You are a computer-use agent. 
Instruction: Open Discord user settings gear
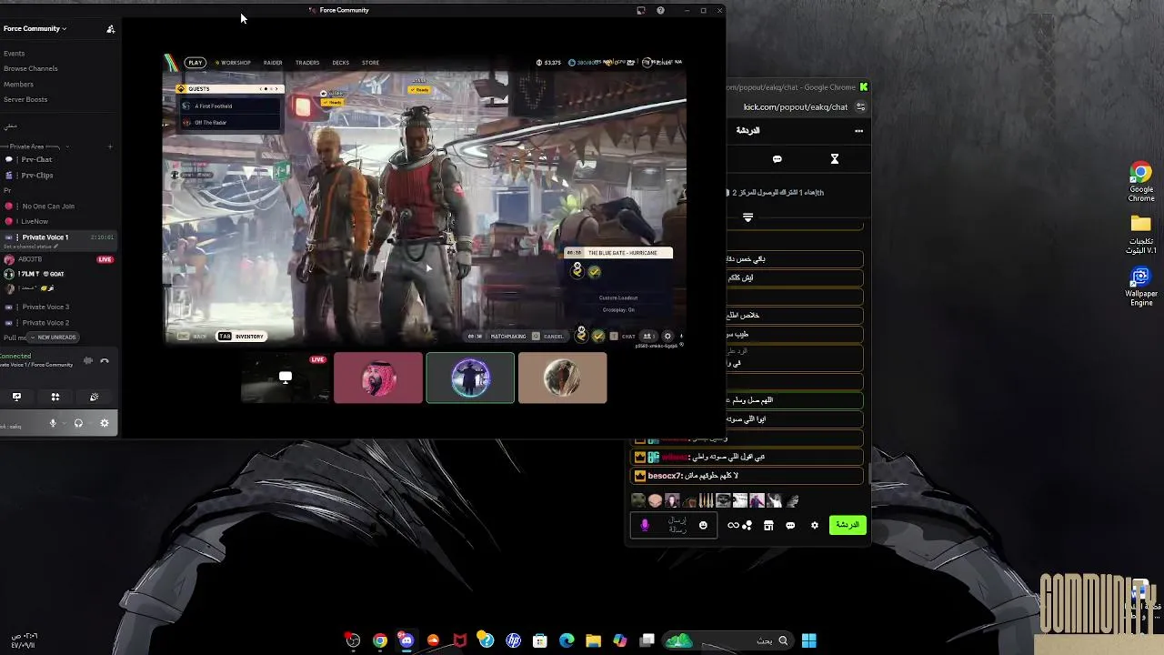click(105, 423)
